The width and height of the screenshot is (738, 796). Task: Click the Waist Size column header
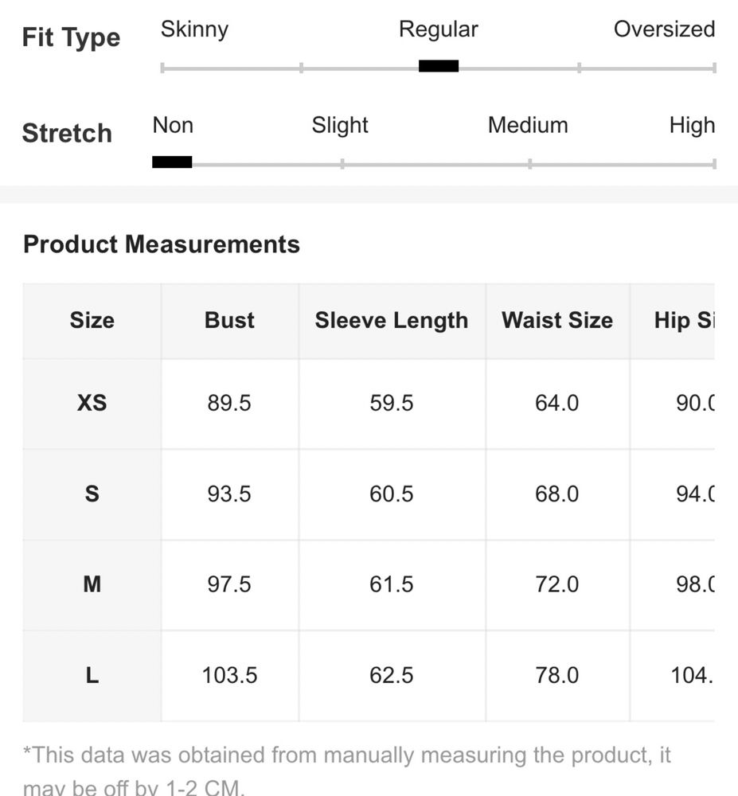tap(557, 321)
